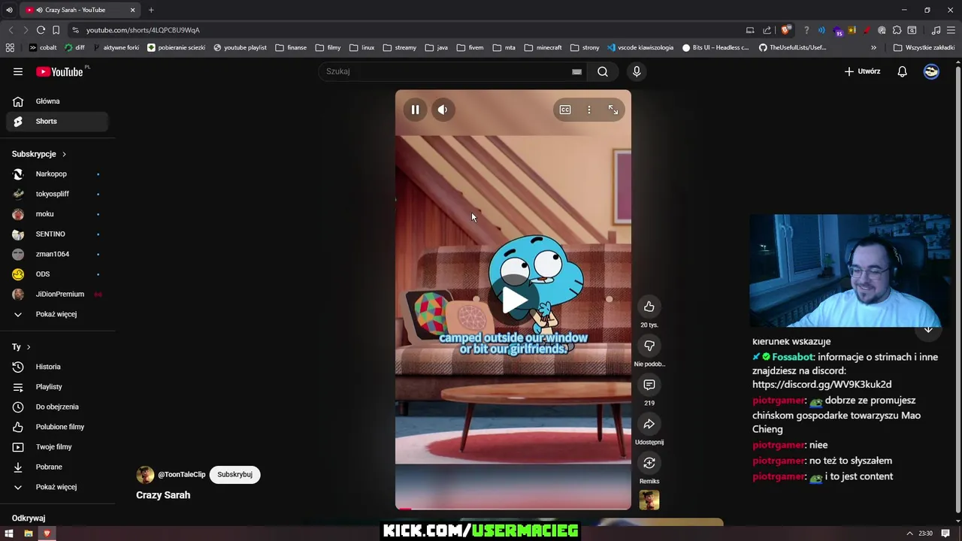The width and height of the screenshot is (962, 541).
Task: Open the Narkopop subscription
Action: tap(57, 174)
